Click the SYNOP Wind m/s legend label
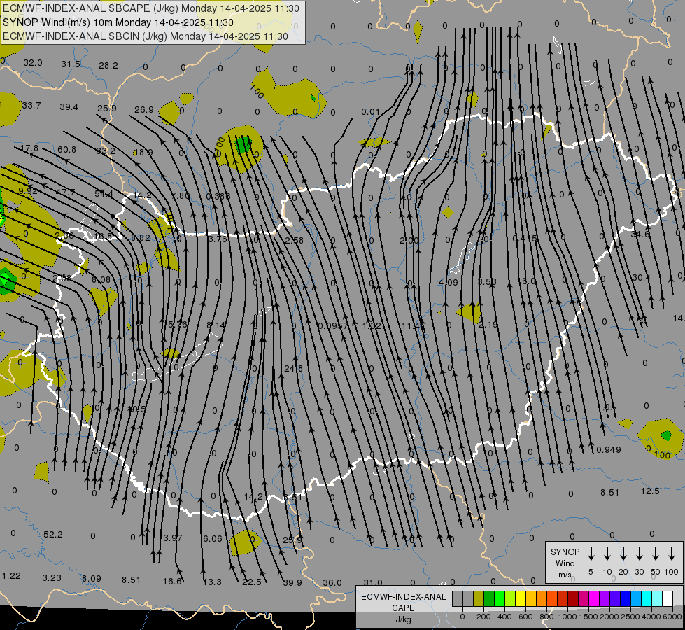The height and width of the screenshot is (630, 685). [x=565, y=563]
